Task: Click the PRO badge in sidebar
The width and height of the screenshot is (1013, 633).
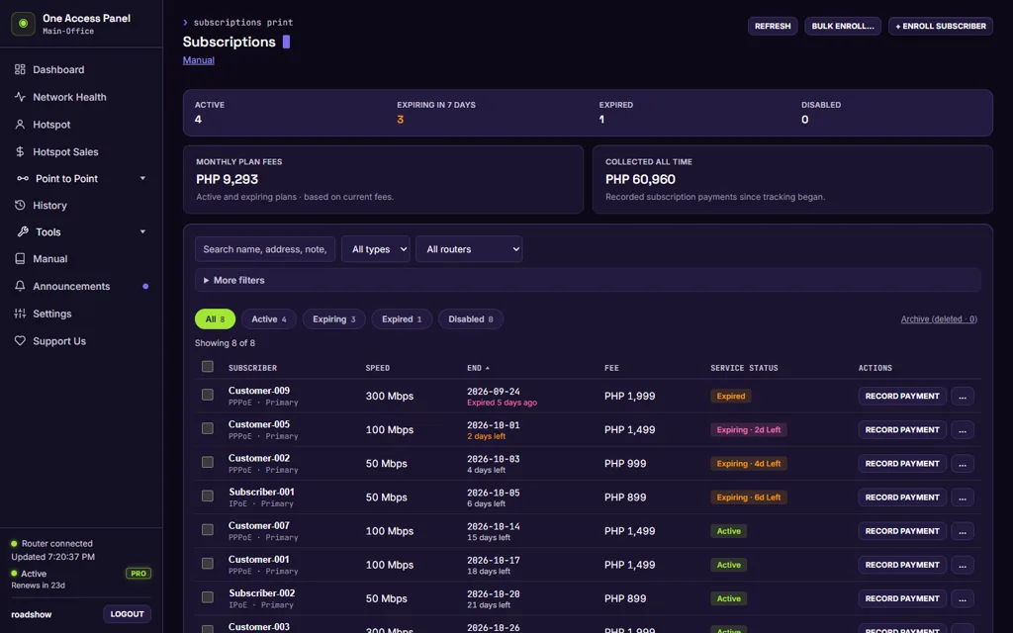Action: (138, 574)
